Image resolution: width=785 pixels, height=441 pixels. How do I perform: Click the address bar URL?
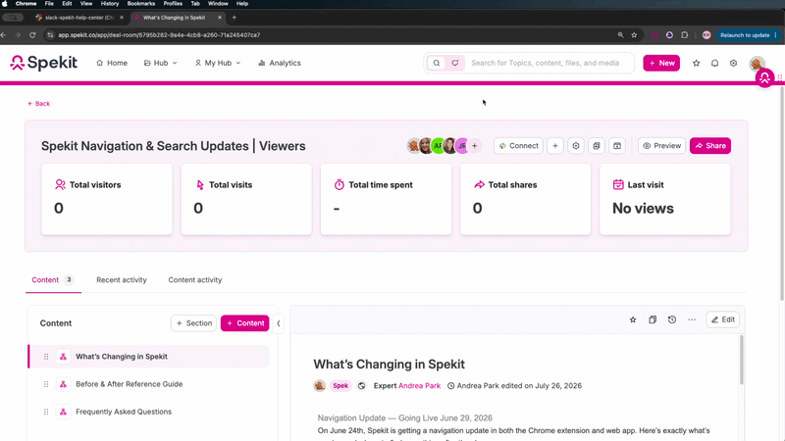[159, 35]
